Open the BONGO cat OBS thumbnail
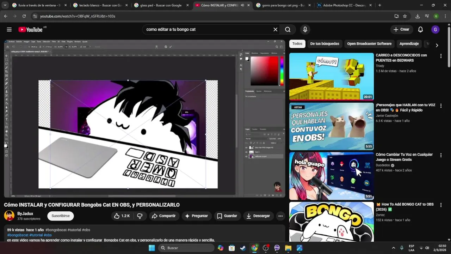 click(x=332, y=222)
